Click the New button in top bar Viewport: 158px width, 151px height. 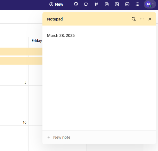pyautogui.click(x=56, y=4)
